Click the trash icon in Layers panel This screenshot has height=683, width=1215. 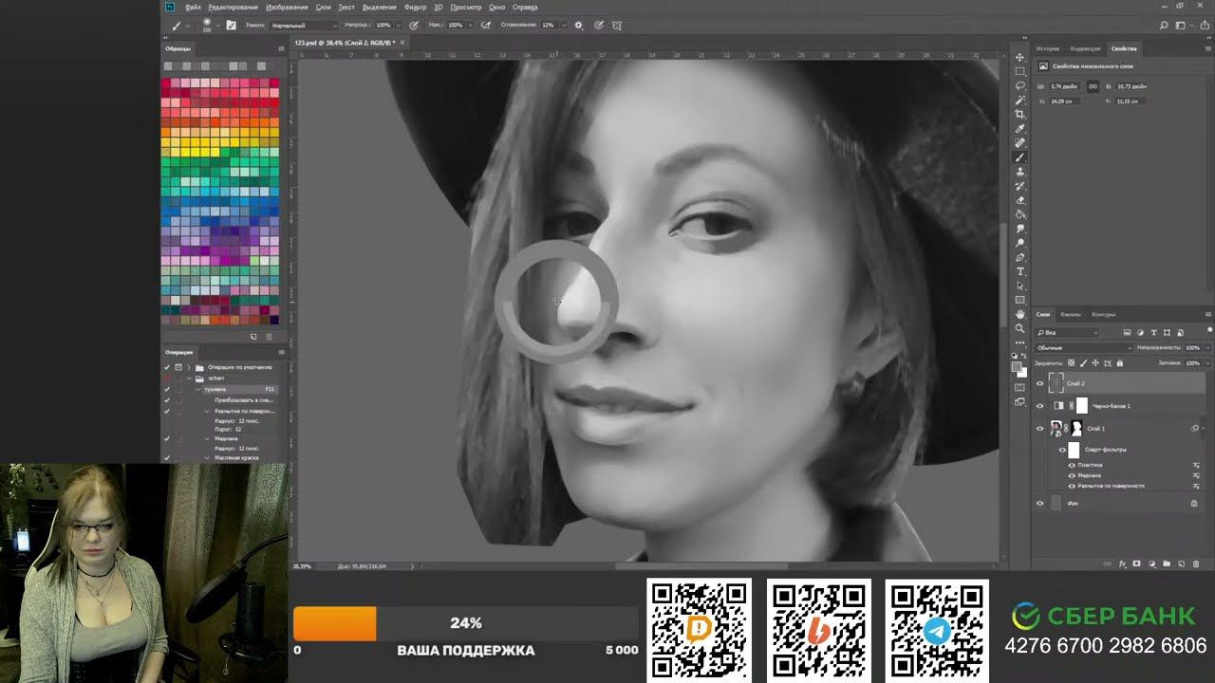(1194, 563)
